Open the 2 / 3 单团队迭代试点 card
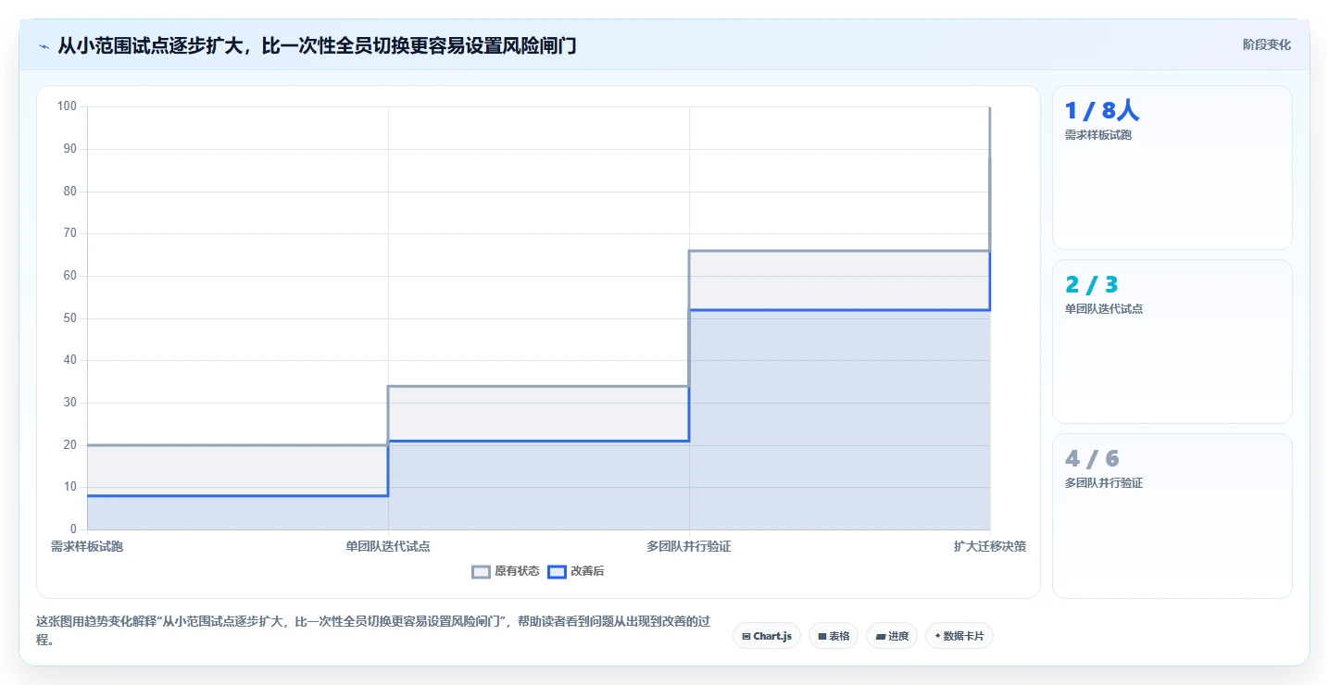 pos(1172,342)
